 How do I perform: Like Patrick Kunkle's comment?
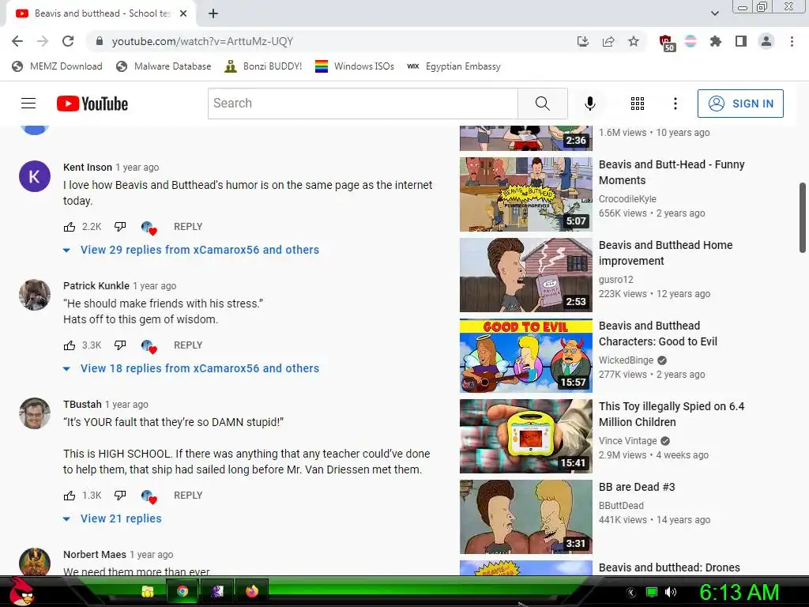point(70,345)
